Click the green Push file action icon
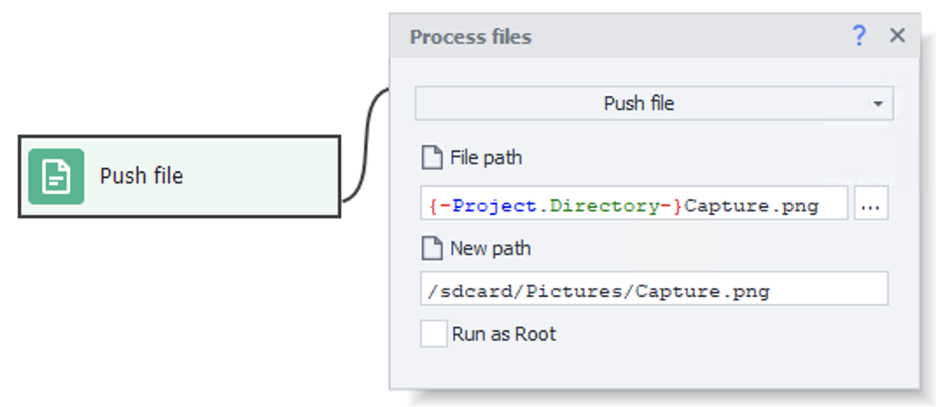Viewport: 936px width, 407px height. tap(56, 176)
